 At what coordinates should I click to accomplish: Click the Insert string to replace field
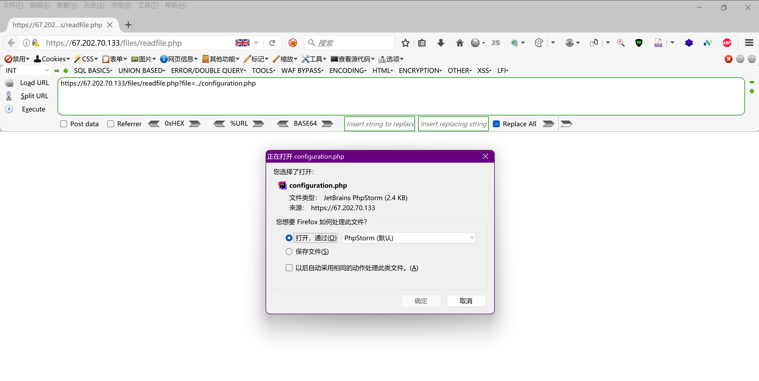coord(380,124)
